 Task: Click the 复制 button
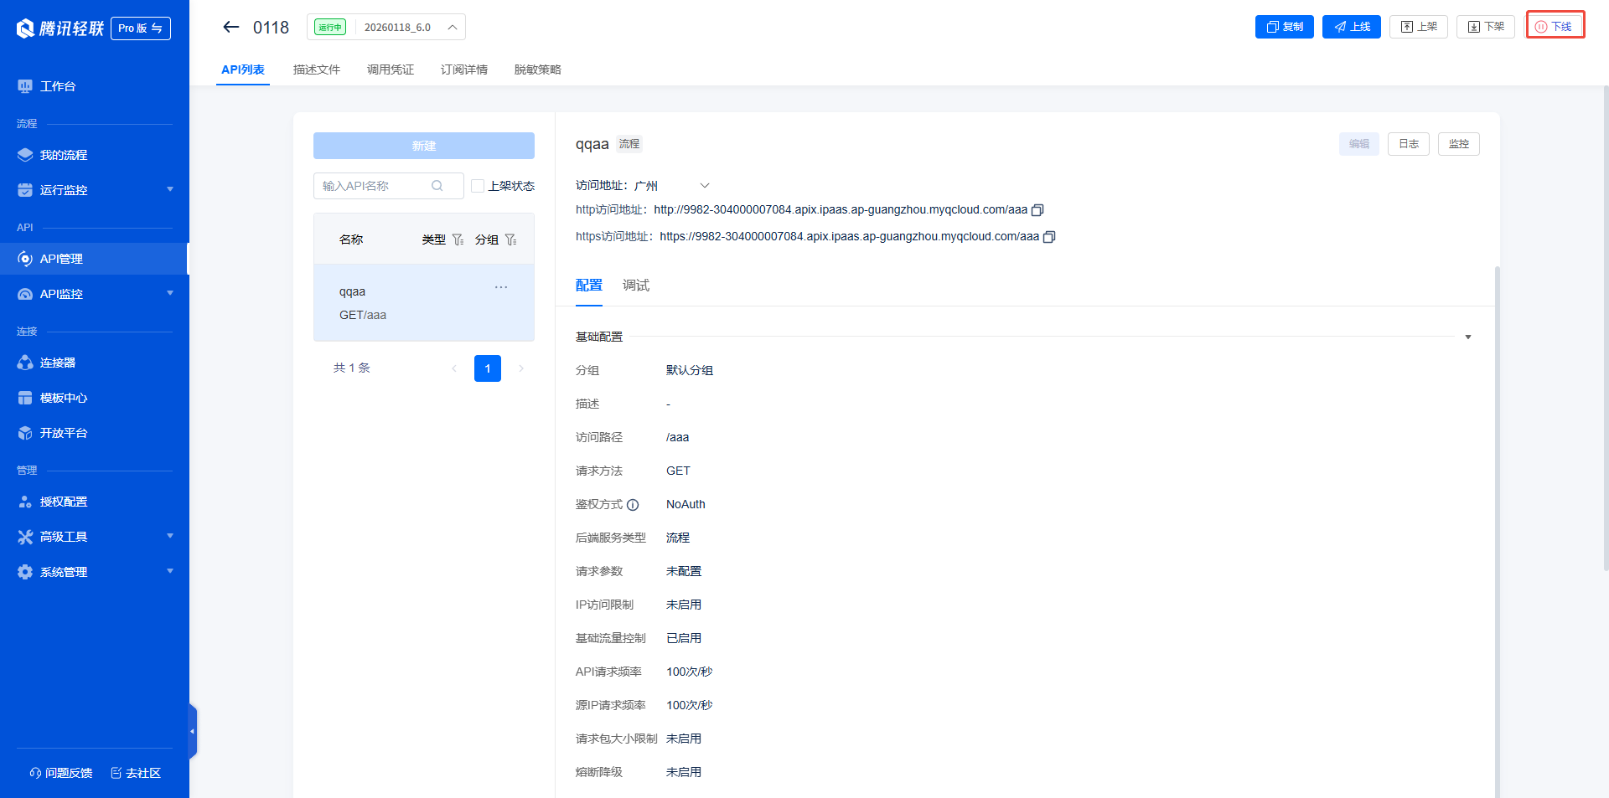pos(1284,27)
